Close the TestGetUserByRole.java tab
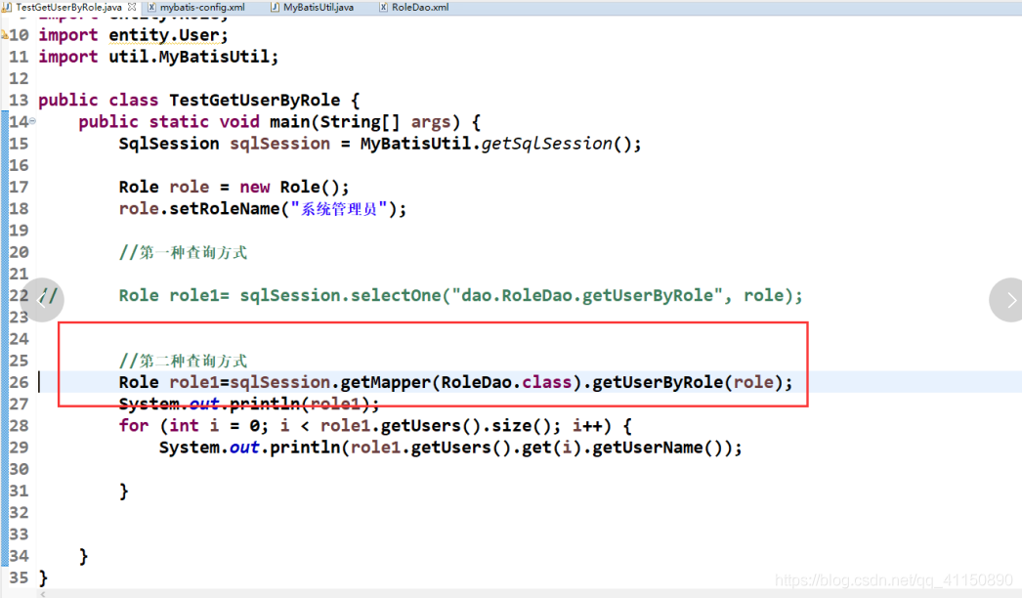This screenshot has width=1022, height=598. 131,7
